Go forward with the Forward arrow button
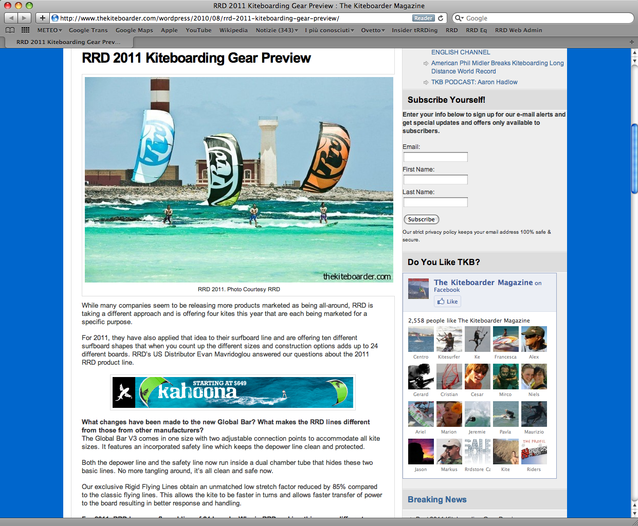Viewport: 638px width, 526px height. pos(24,18)
